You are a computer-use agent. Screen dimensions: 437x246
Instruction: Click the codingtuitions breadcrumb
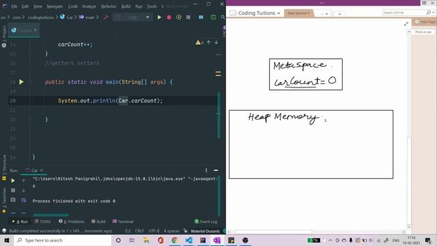click(x=41, y=17)
